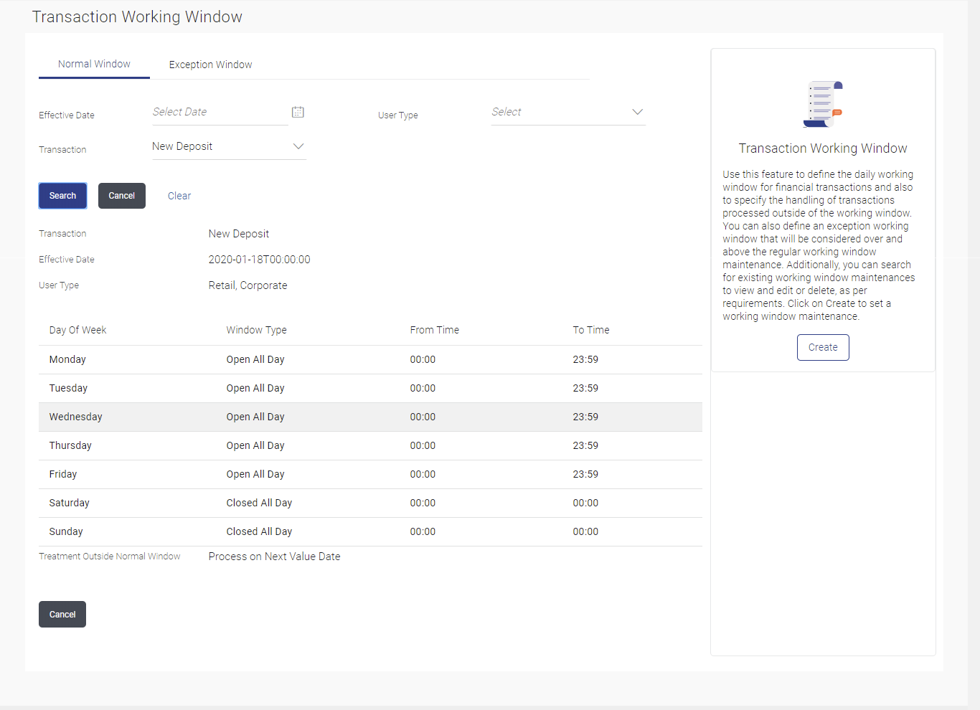Focus the Effective Date input field
Image resolution: width=980 pixels, height=710 pixels.
click(x=219, y=112)
